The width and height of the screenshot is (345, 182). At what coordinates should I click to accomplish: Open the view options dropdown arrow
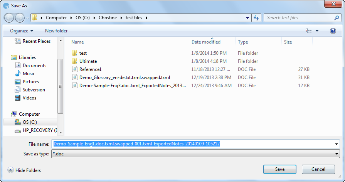317,31
